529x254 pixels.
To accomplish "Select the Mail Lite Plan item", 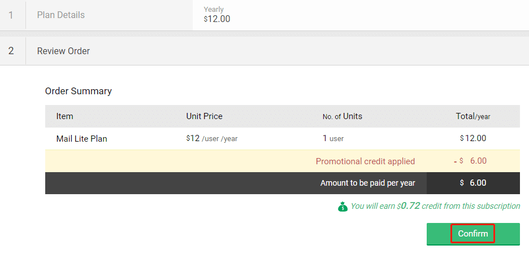I will (x=81, y=138).
